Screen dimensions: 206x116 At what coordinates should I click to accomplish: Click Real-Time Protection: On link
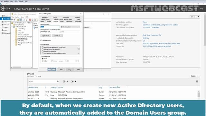pos(152,35)
